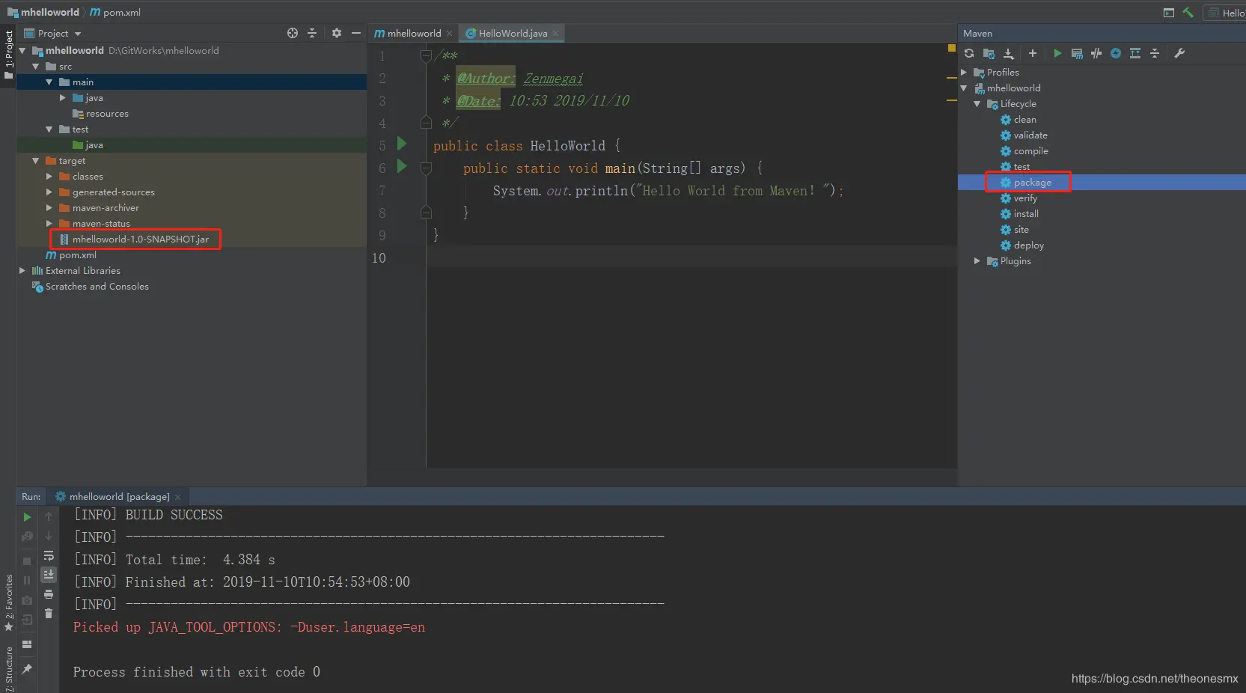Screen dimensions: 1246x693
Task: Expand generated-sources folder
Action: pyautogui.click(x=49, y=192)
